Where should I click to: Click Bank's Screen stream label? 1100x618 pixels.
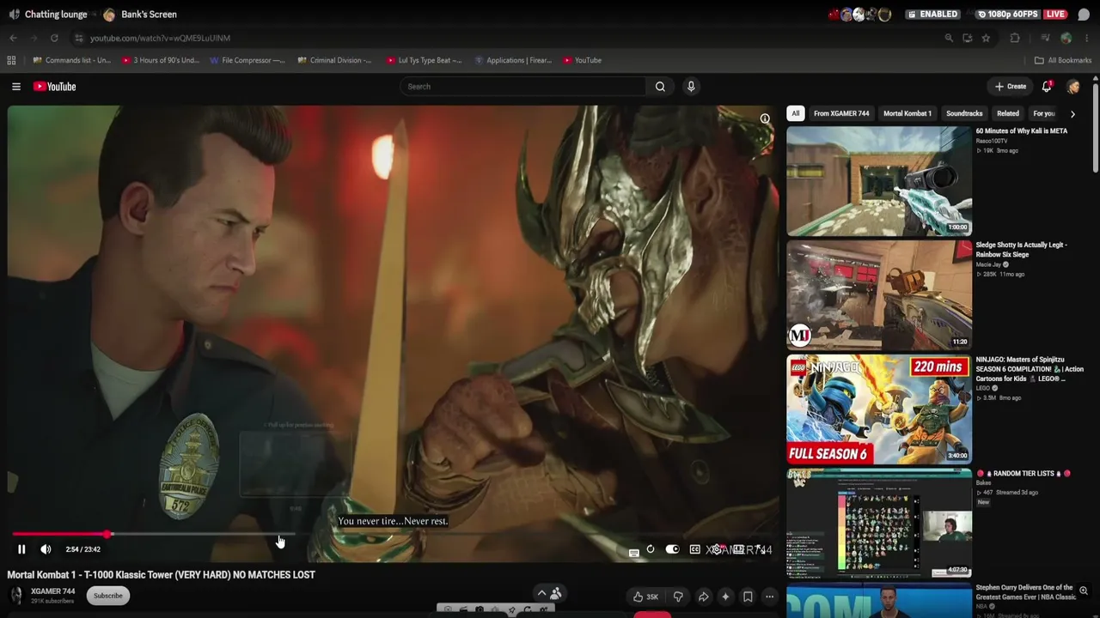(x=149, y=15)
